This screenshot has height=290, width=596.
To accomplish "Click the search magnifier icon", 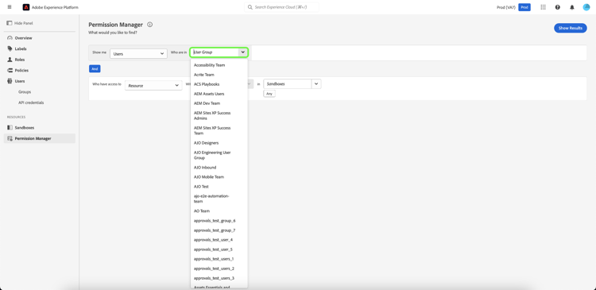I will coord(250,7).
